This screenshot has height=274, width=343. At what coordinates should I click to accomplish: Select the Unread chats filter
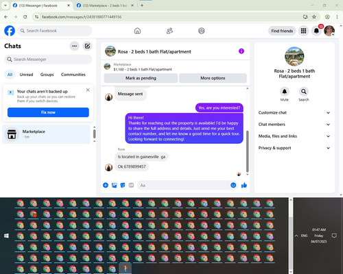click(x=26, y=75)
